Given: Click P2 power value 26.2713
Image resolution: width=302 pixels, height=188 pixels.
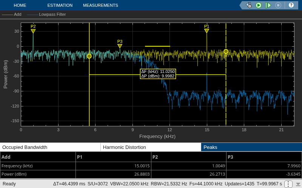Looking at the screenshot, I should click(217, 174).
